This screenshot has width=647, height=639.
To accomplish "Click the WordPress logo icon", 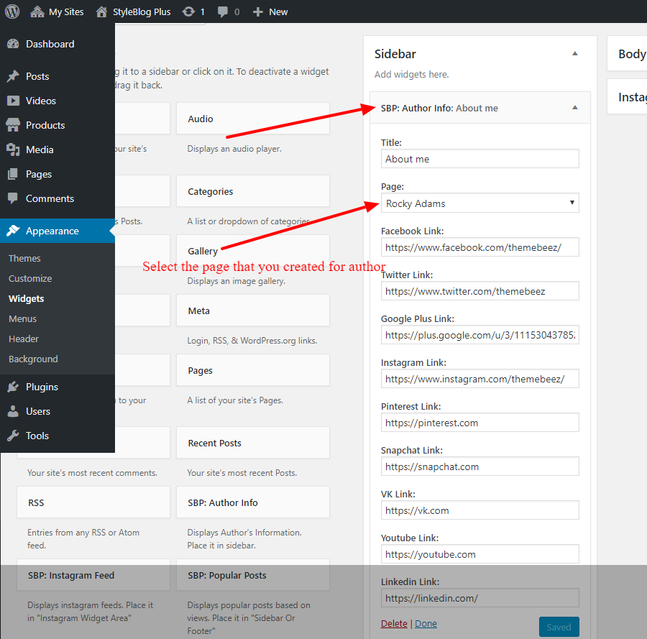I will click(x=12, y=12).
